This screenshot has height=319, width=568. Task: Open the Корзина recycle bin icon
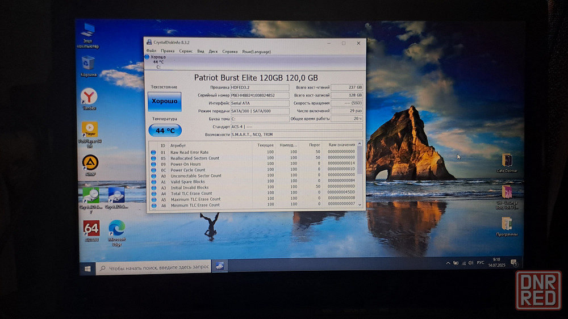click(89, 66)
